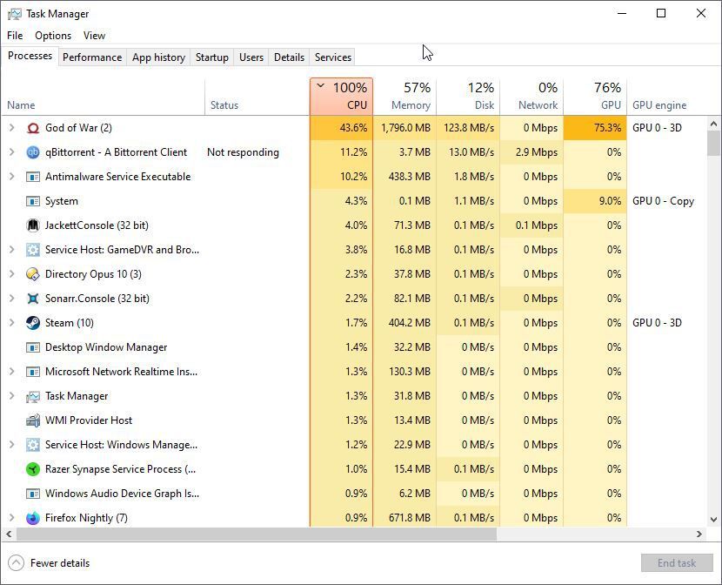
Task: Switch to the Performance tab
Action: 92,57
